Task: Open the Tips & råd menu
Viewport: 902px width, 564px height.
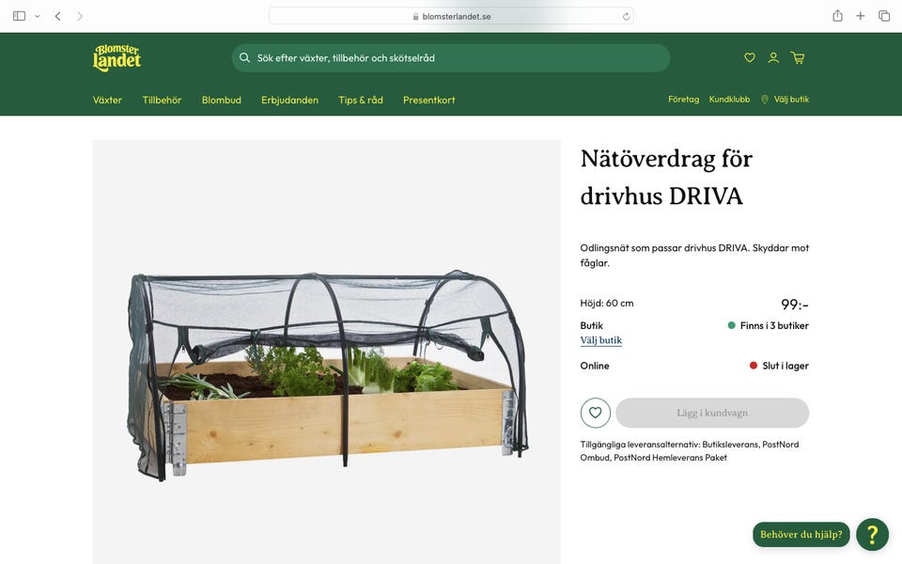Action: pyautogui.click(x=361, y=101)
